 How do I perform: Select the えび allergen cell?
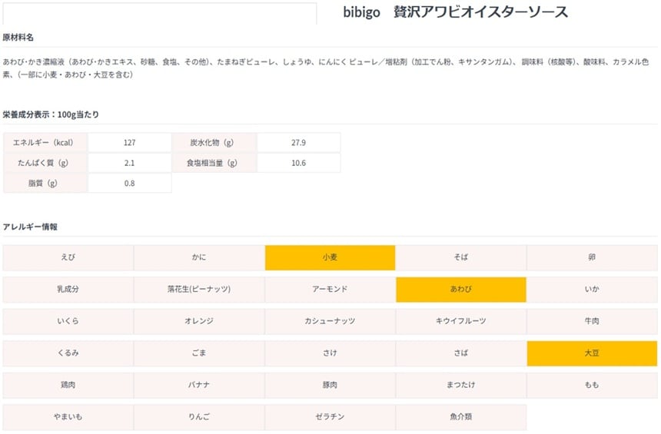68,257
